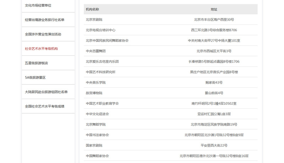Open 全国涉外营业性演出活动 sidebar entry
The image size is (284, 163).
43,34
